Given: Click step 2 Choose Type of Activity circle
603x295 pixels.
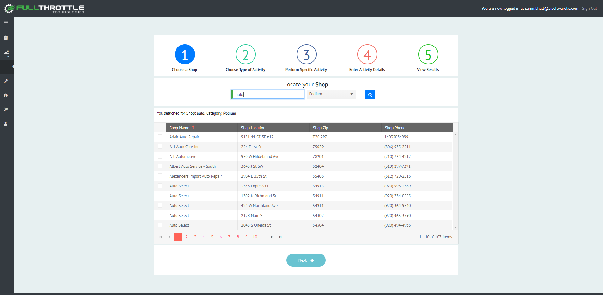Looking at the screenshot, I should (246, 54).
